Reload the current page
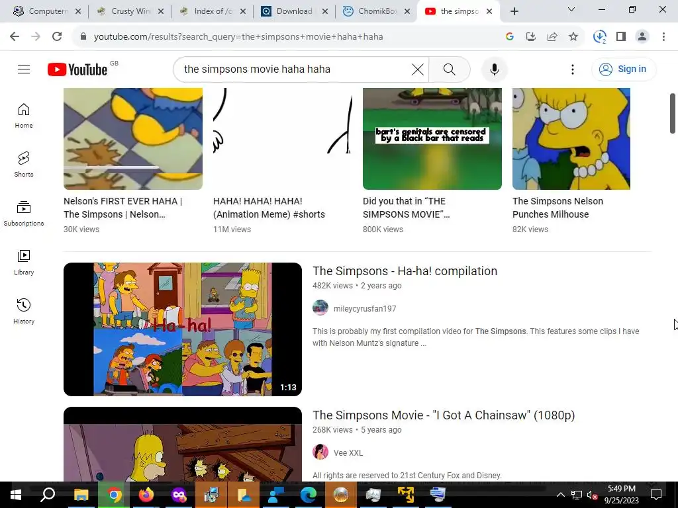Image resolution: width=678 pixels, height=508 pixels. [57, 36]
